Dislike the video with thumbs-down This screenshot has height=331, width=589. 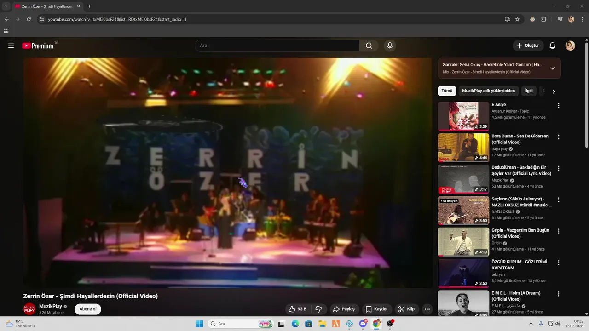pyautogui.click(x=318, y=309)
